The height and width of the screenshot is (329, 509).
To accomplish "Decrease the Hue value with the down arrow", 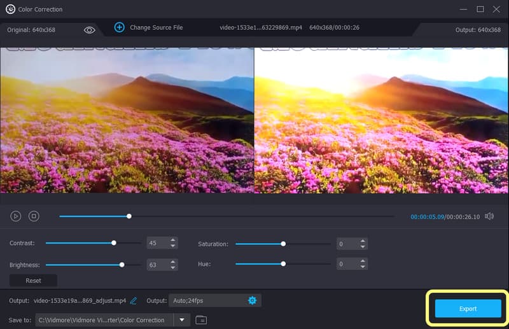I will pyautogui.click(x=362, y=267).
